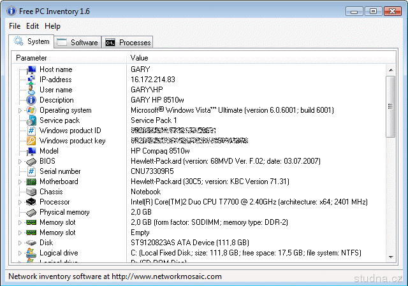Click the Processes tab console icon
This screenshot has height=286, width=408.
[110, 43]
